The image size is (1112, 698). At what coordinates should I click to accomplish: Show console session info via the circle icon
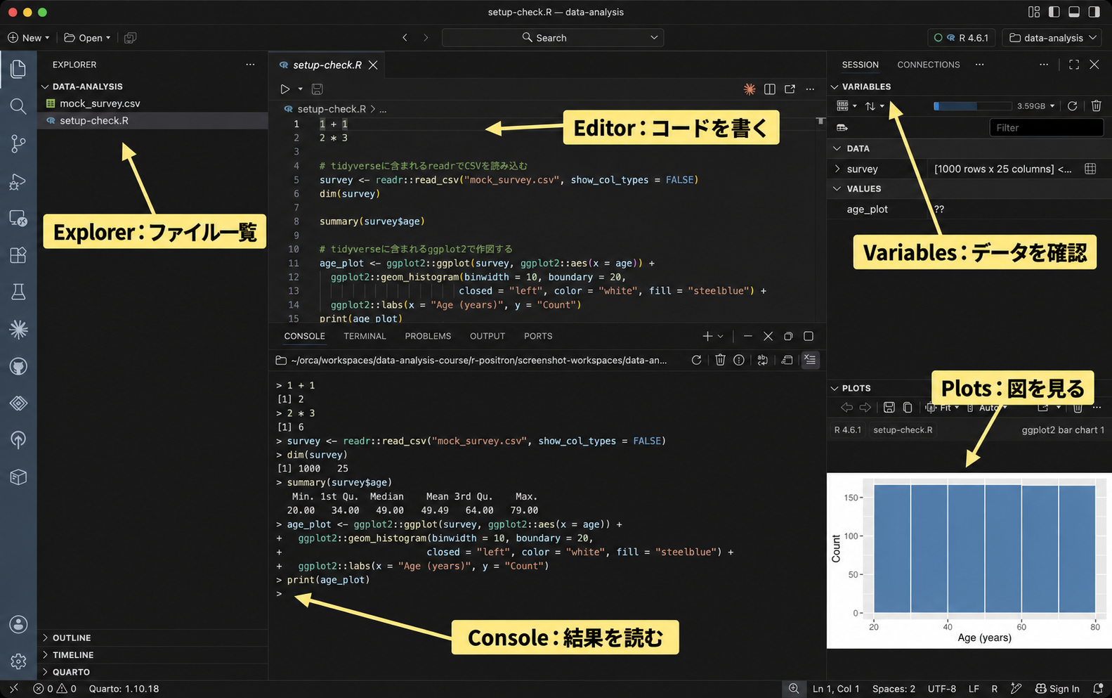coord(739,360)
